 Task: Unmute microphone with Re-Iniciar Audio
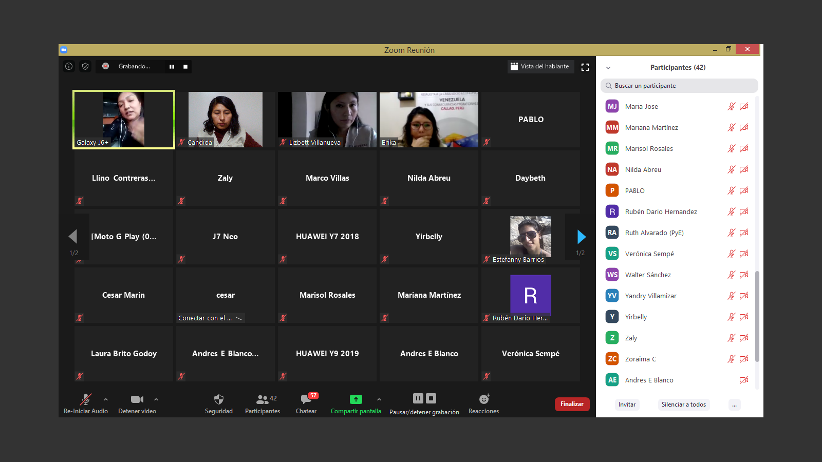[x=86, y=399]
